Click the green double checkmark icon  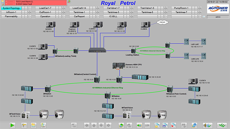click(x=222, y=125)
